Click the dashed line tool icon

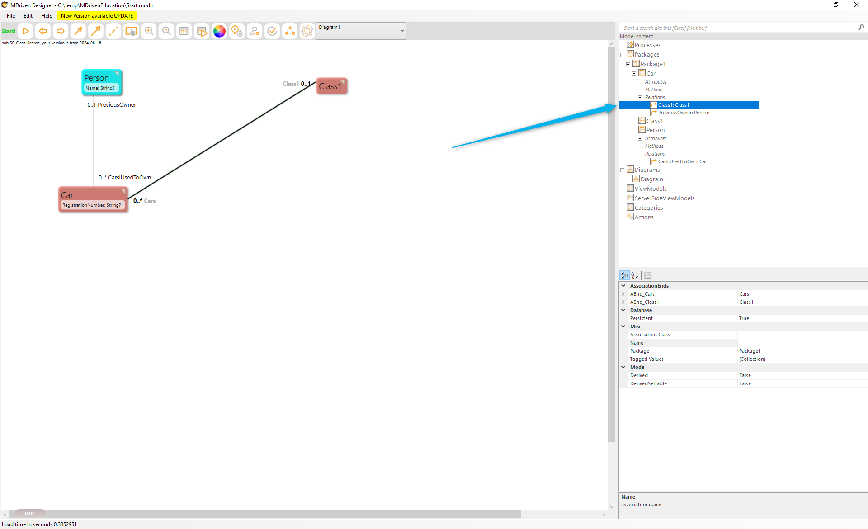113,31
